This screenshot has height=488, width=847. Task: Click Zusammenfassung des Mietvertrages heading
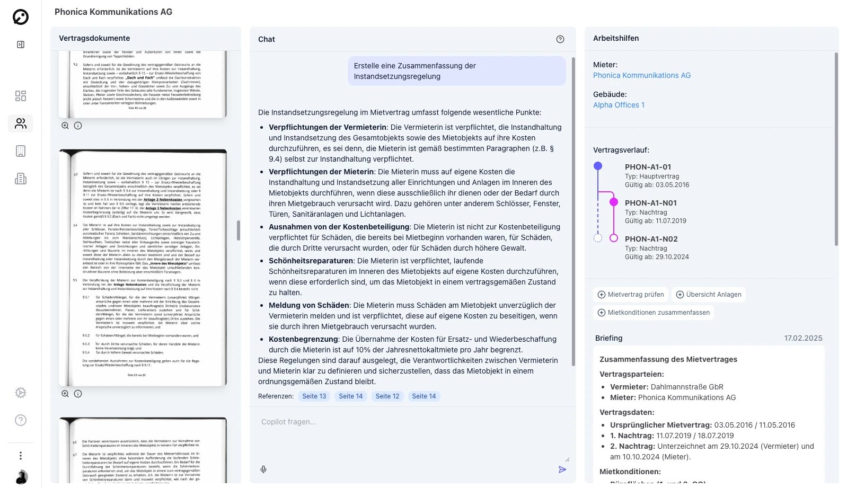tap(668, 359)
